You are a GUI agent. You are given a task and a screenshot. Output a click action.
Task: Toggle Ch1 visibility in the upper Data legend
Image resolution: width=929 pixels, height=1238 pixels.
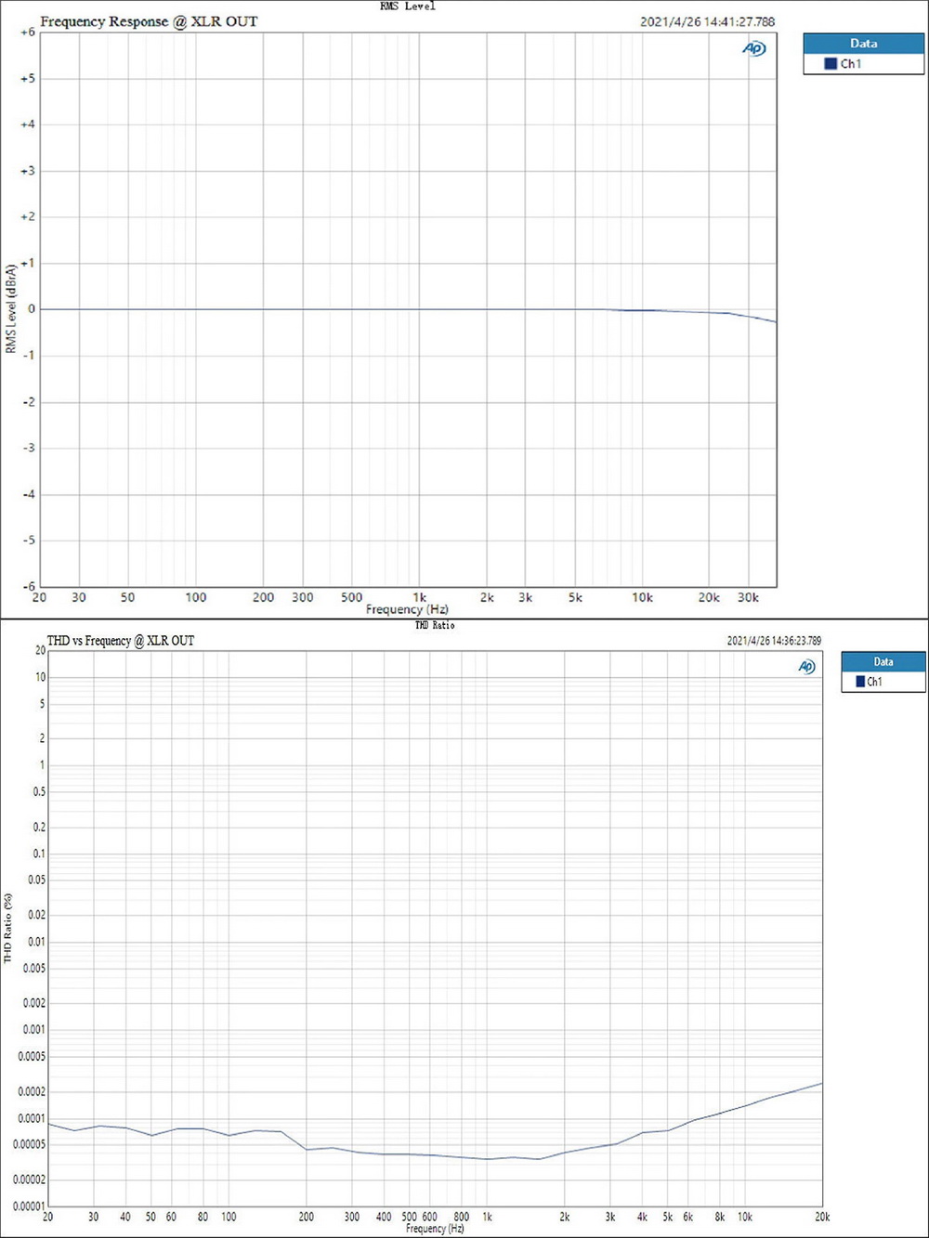(848, 63)
